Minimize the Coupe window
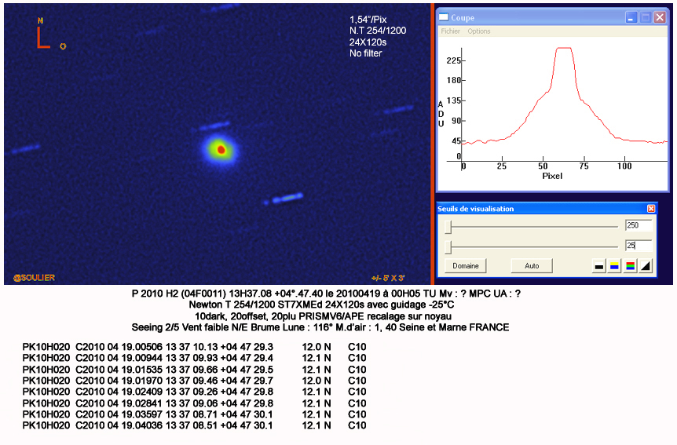This screenshot has width=677, height=445. pyautogui.click(x=631, y=17)
